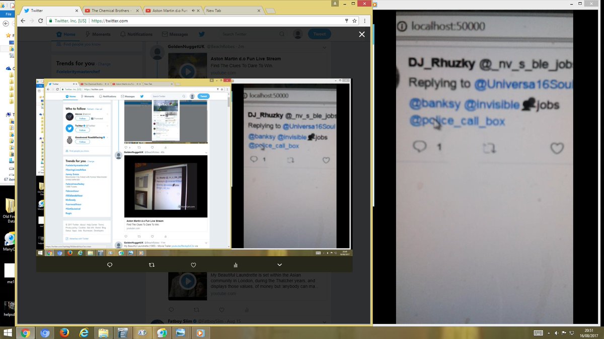Close the New Tab tab
Screen dimensions: 604x339
click(x=258, y=10)
